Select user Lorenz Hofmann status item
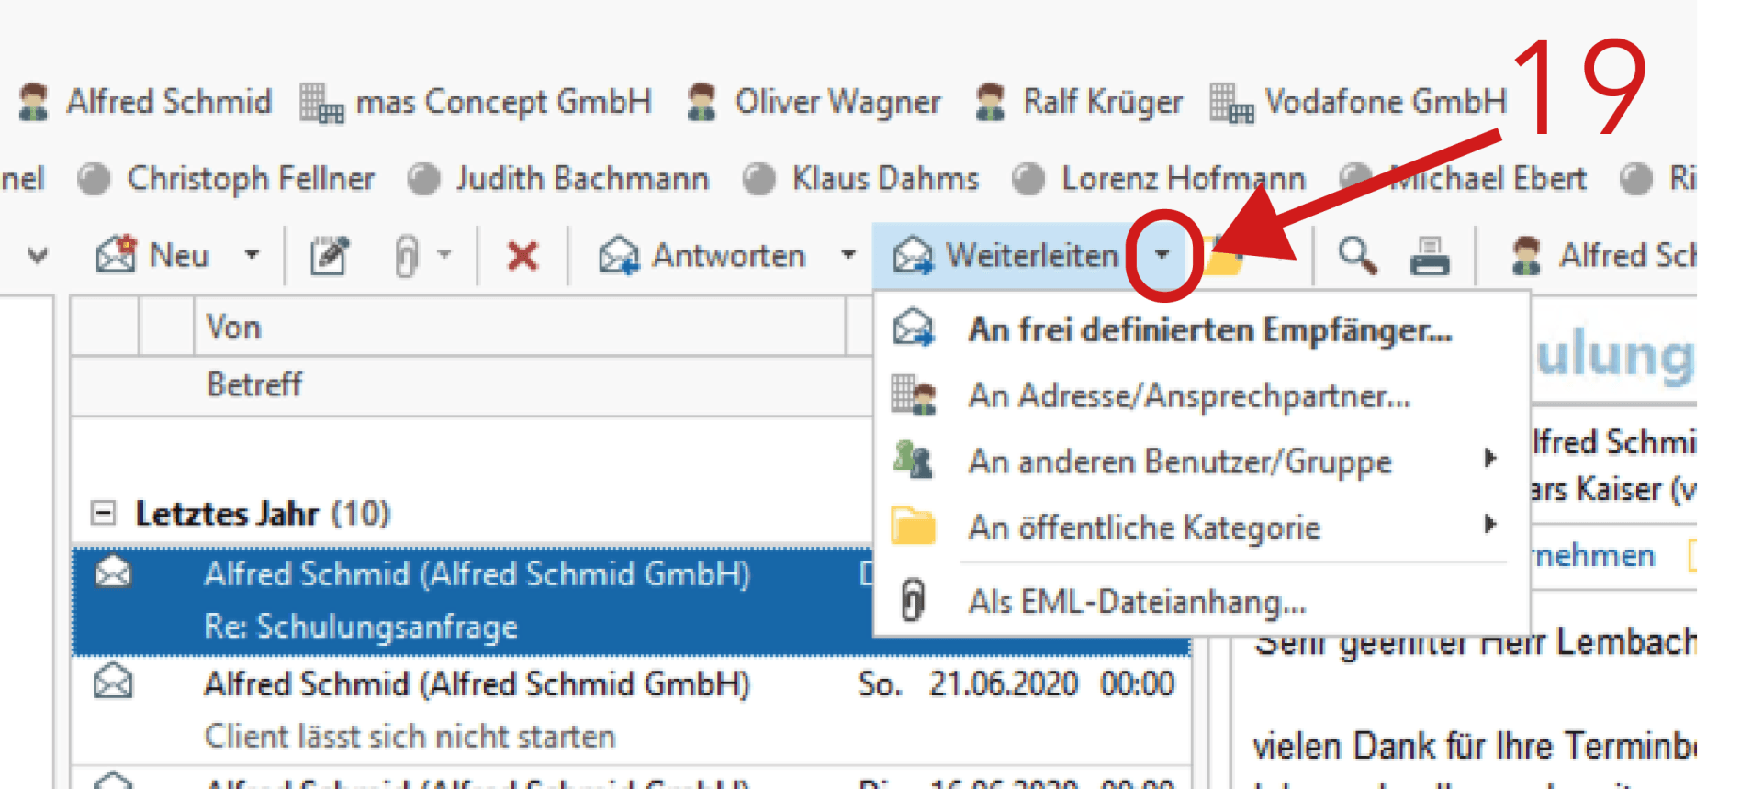1763x789 pixels. [1159, 178]
